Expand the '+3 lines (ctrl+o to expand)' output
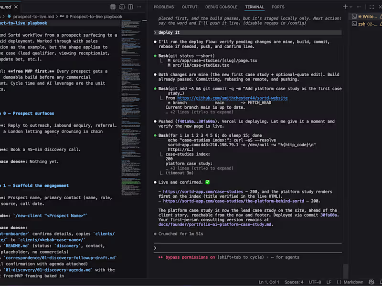The width and height of the screenshot is (382, 286). pyautogui.click(x=199, y=168)
